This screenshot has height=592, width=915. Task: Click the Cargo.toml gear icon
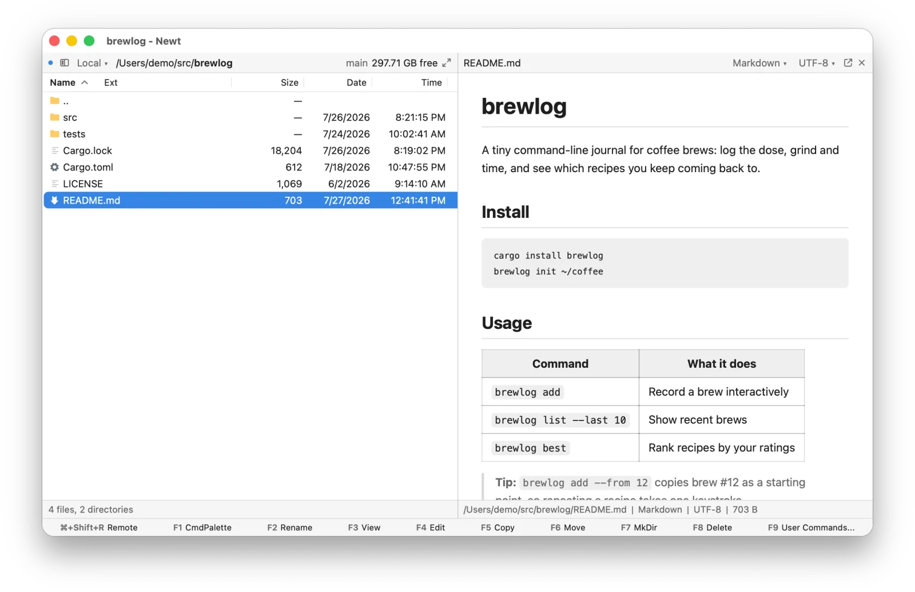[x=55, y=167]
